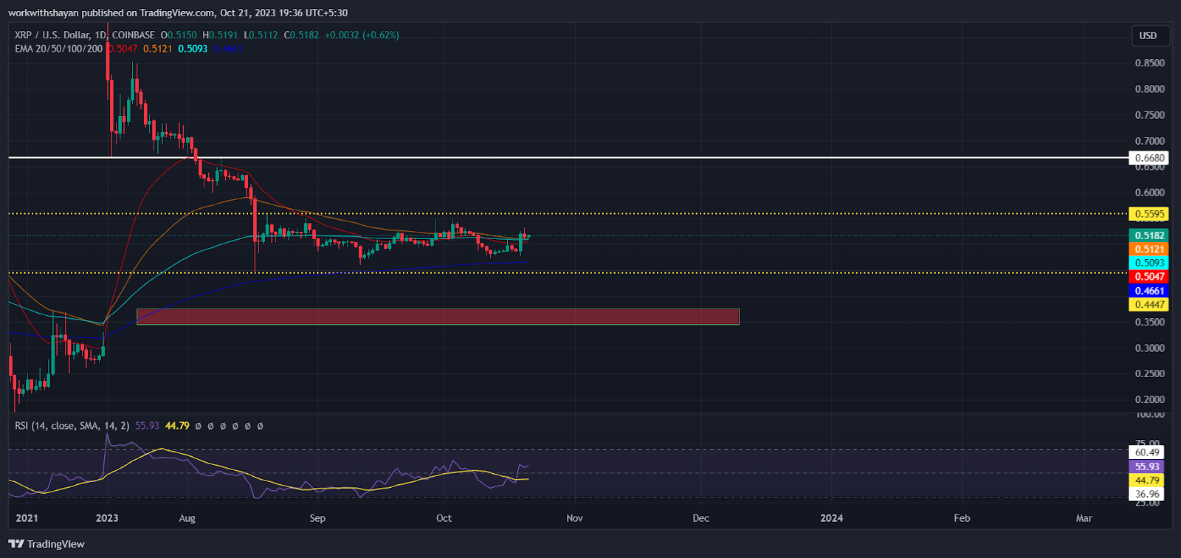
Task: Open the EMA 20/50/100/200 indicator legend
Action: pos(59,49)
